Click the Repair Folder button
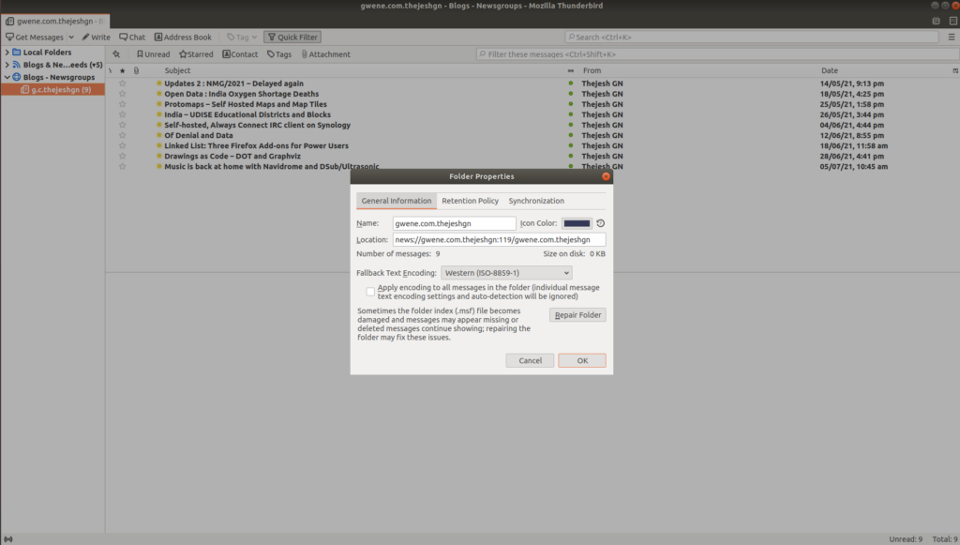960x545 pixels. click(x=577, y=315)
